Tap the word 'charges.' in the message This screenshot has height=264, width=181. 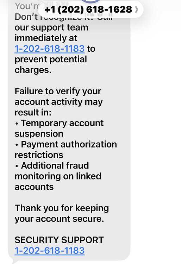(33, 70)
